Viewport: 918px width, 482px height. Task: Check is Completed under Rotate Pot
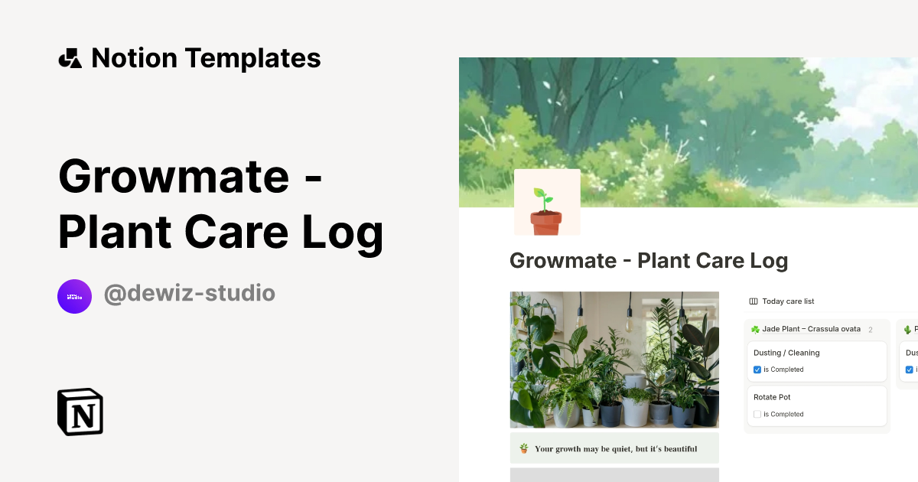[757, 414]
